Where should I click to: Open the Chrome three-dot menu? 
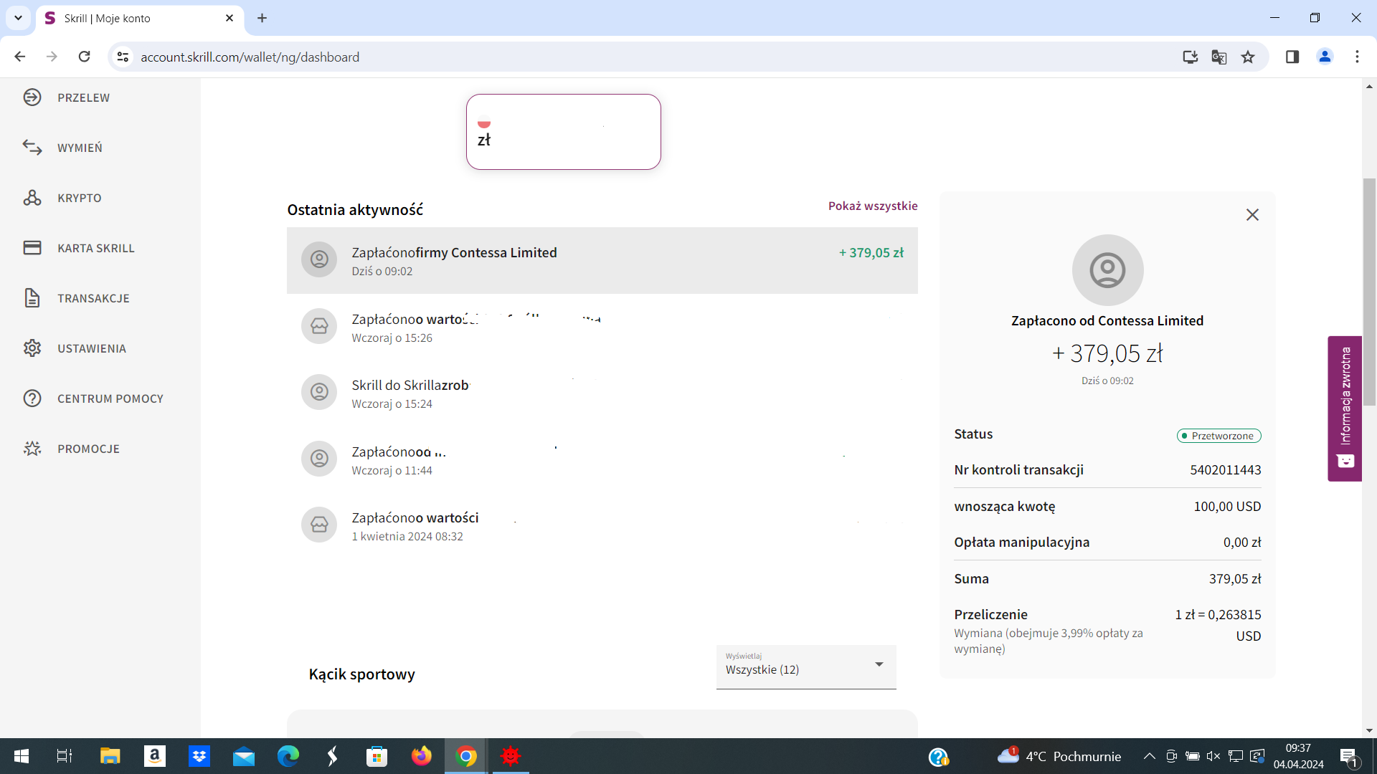click(x=1357, y=57)
